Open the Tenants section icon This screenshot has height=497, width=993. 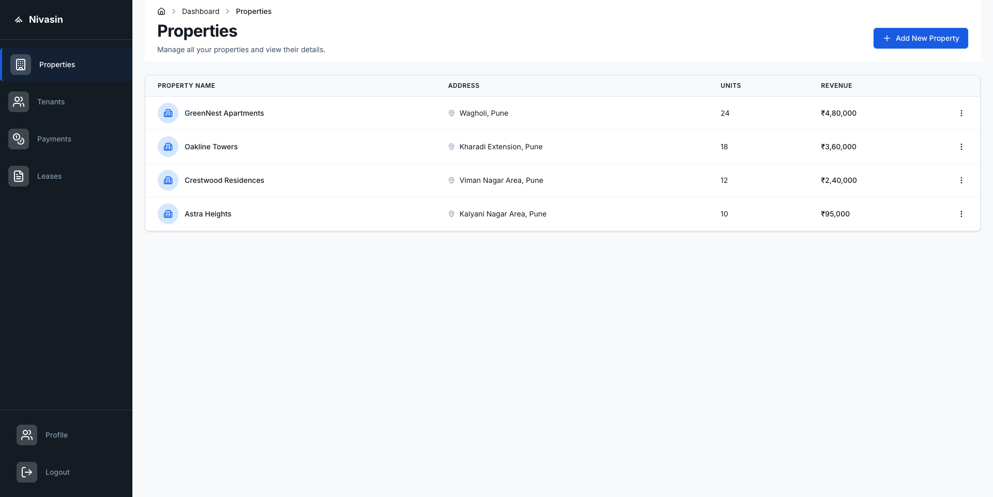(18, 102)
